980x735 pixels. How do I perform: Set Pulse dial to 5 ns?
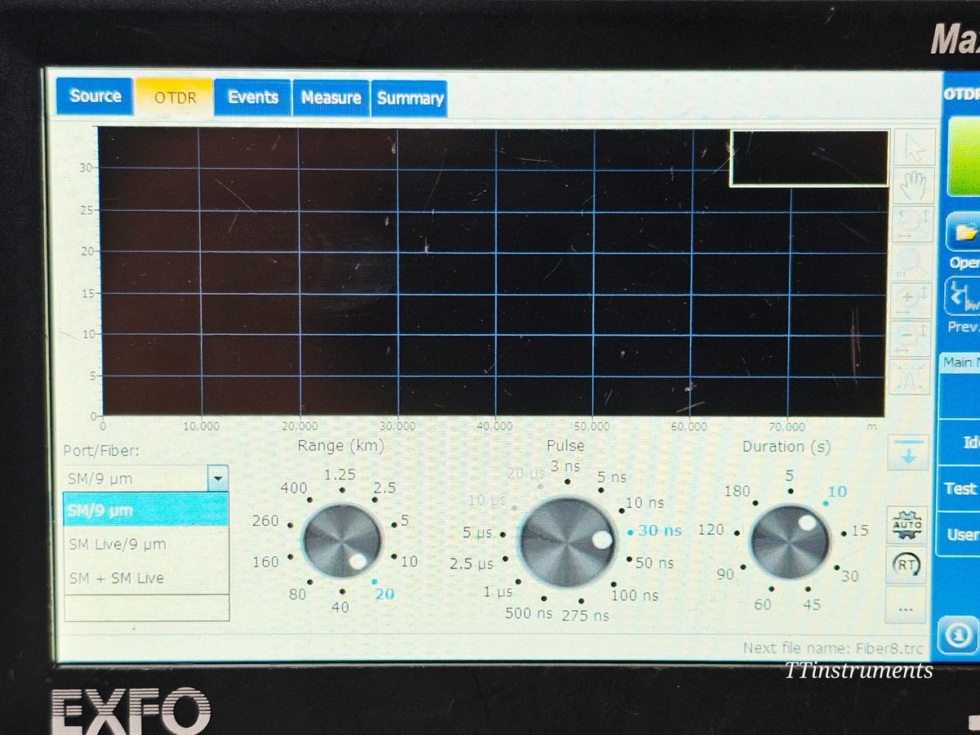tap(612, 477)
